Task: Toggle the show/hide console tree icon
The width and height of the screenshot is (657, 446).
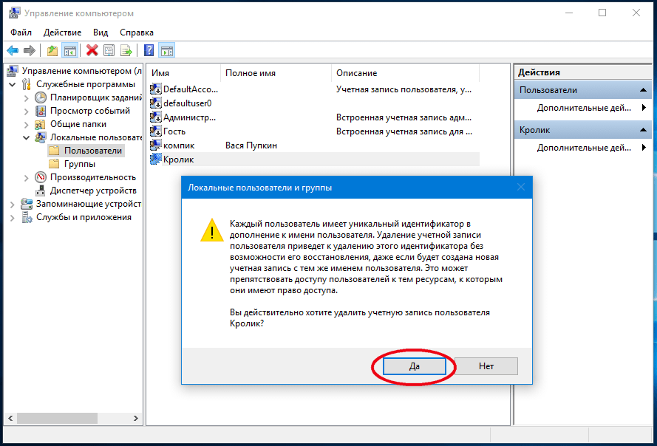Action: 69,51
